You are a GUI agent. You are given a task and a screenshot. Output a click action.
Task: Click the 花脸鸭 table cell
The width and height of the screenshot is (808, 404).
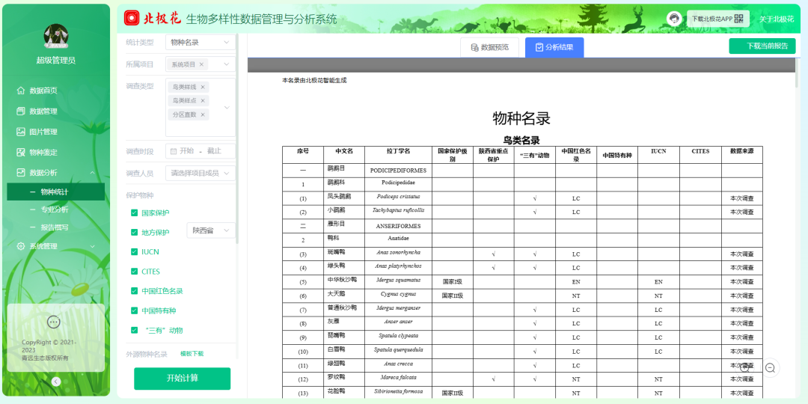(344, 392)
